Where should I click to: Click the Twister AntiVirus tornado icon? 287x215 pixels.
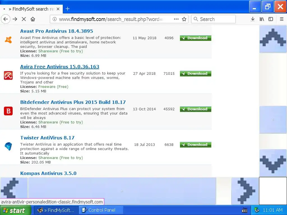[x=8, y=146]
